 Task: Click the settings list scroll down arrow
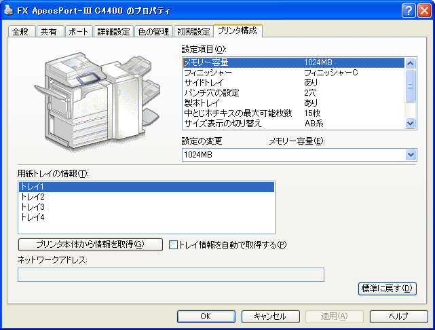pyautogui.click(x=411, y=123)
